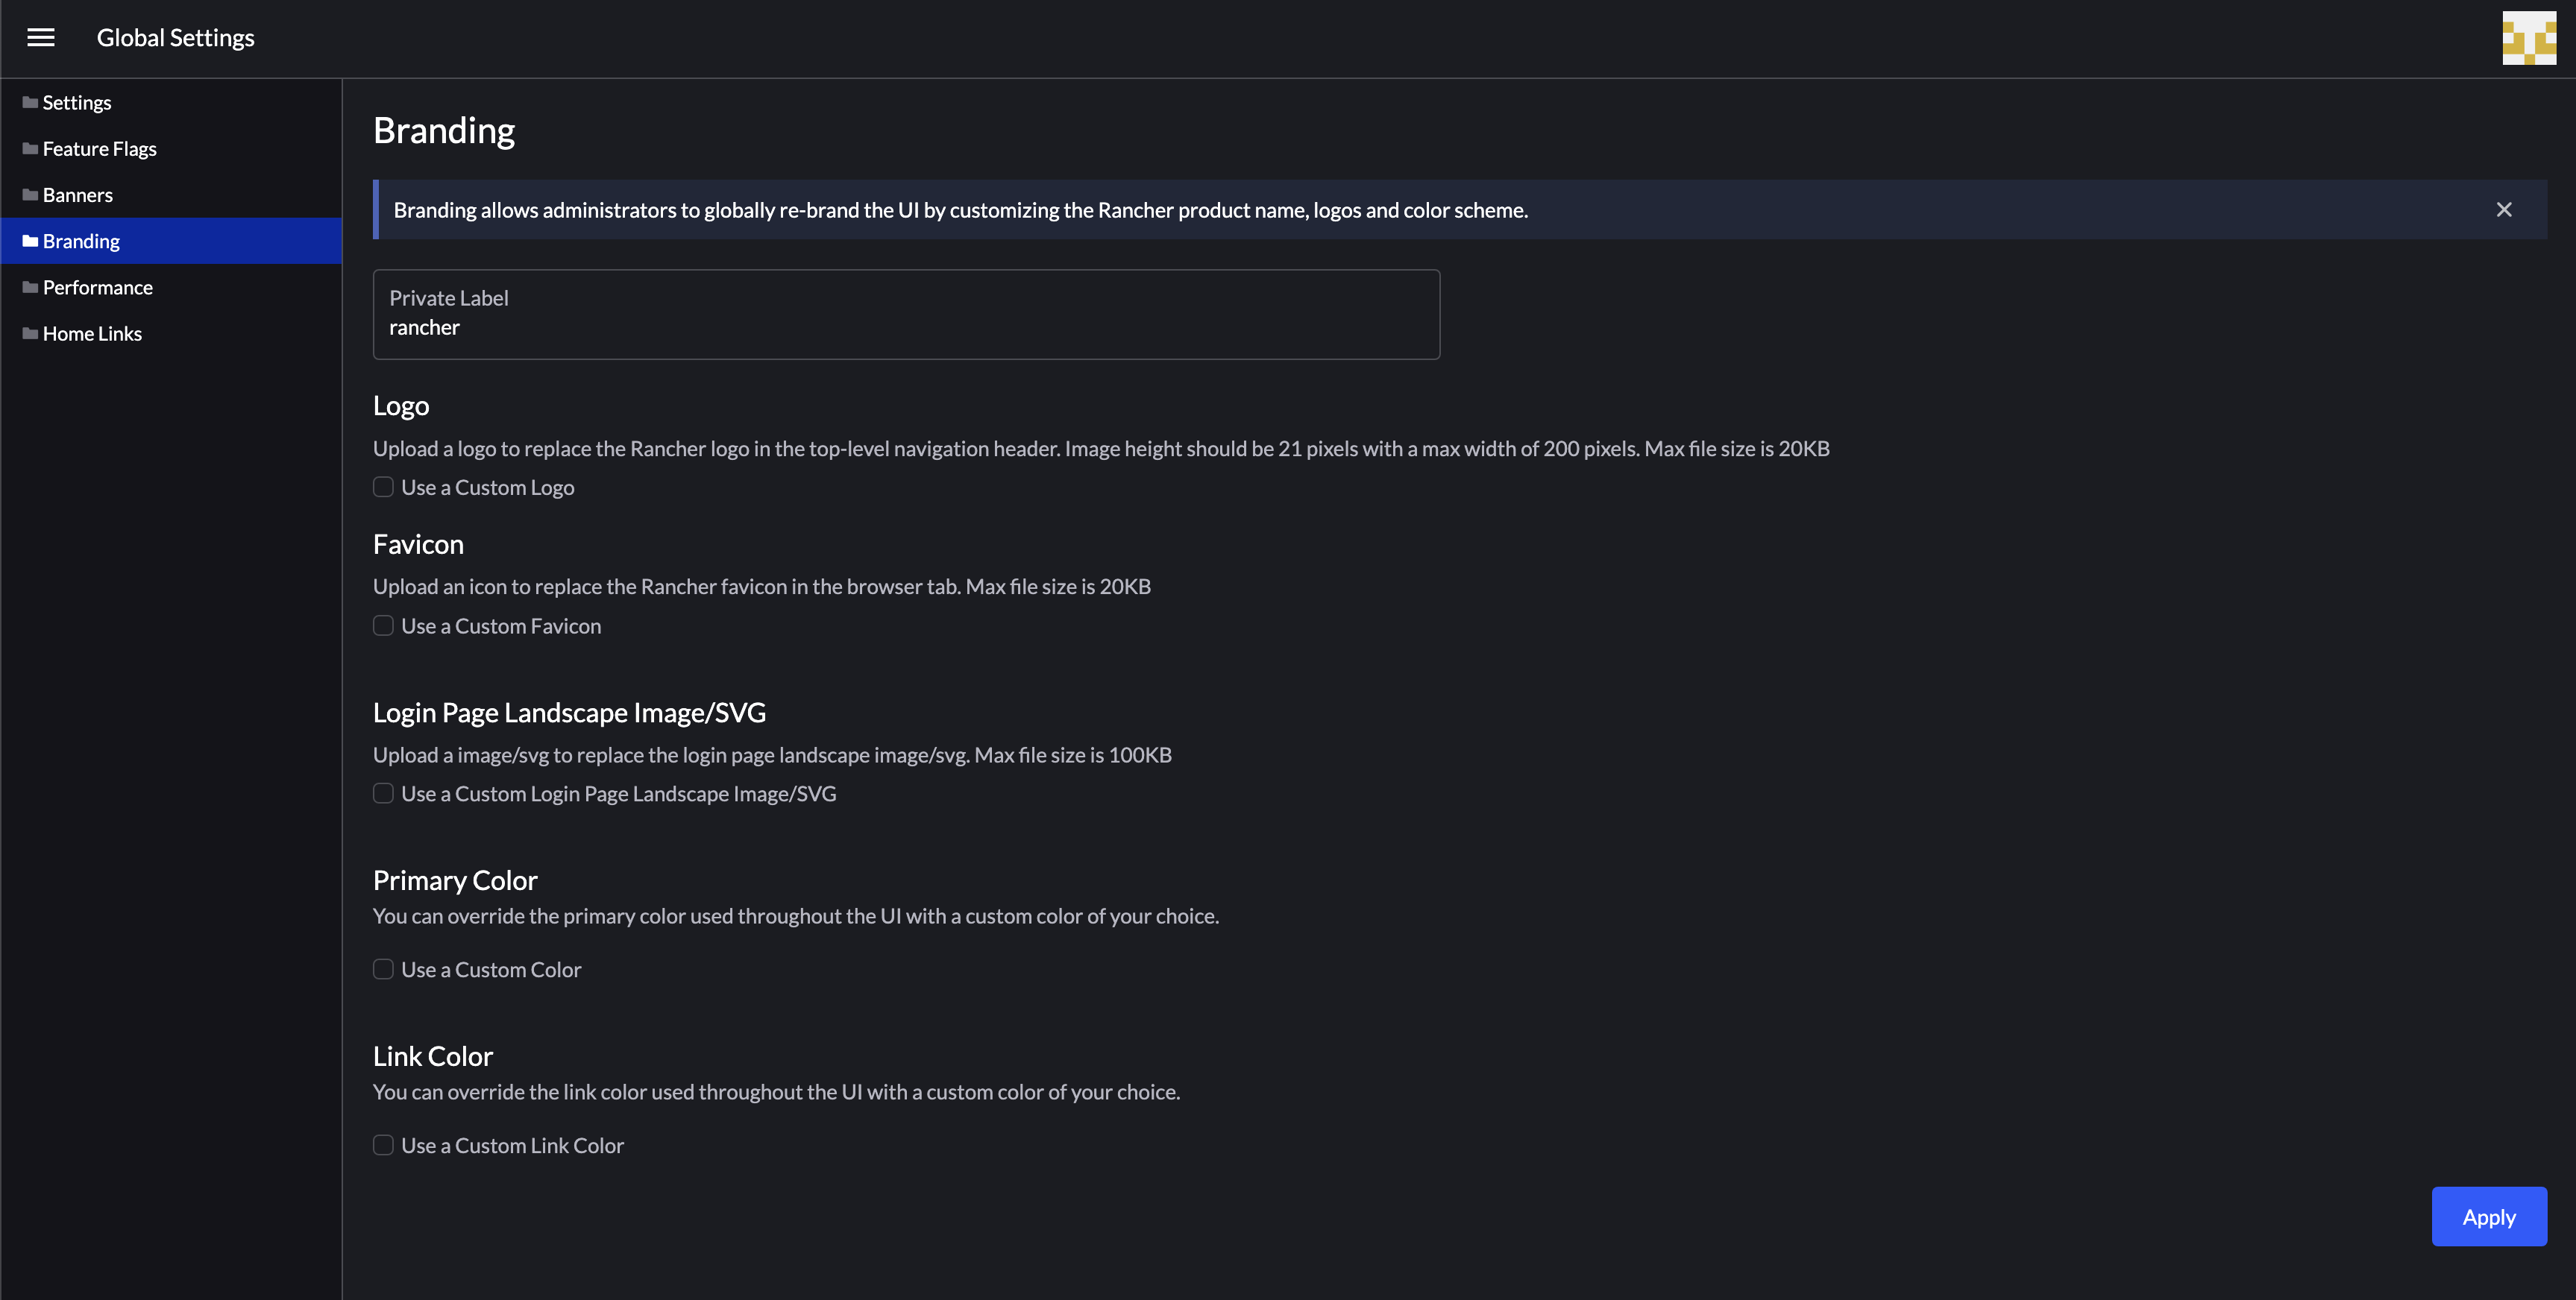
Task: Dismiss the branding information banner
Action: click(x=2504, y=209)
